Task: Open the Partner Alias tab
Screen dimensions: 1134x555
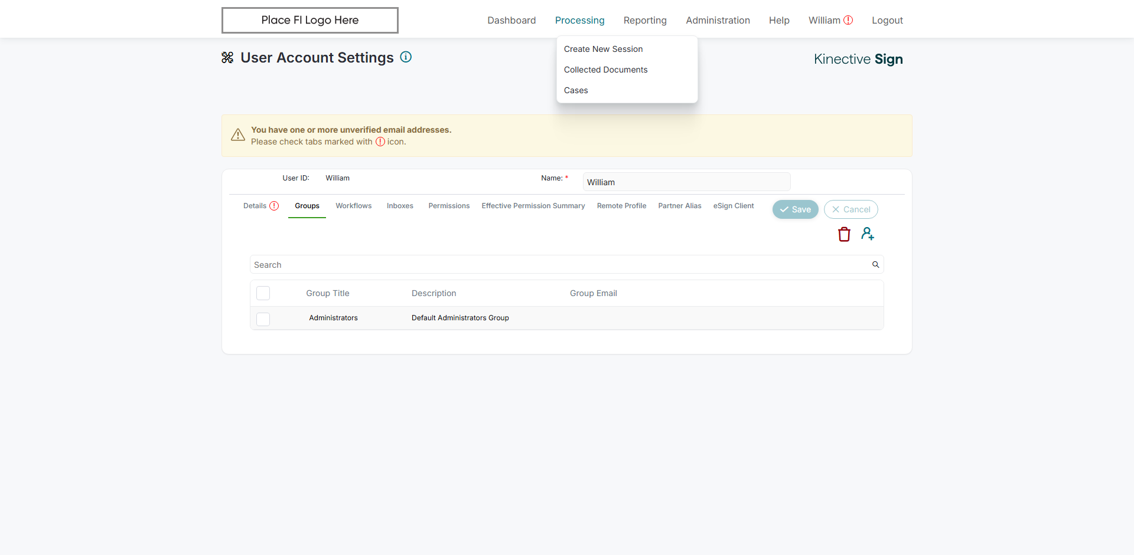Action: 680,206
